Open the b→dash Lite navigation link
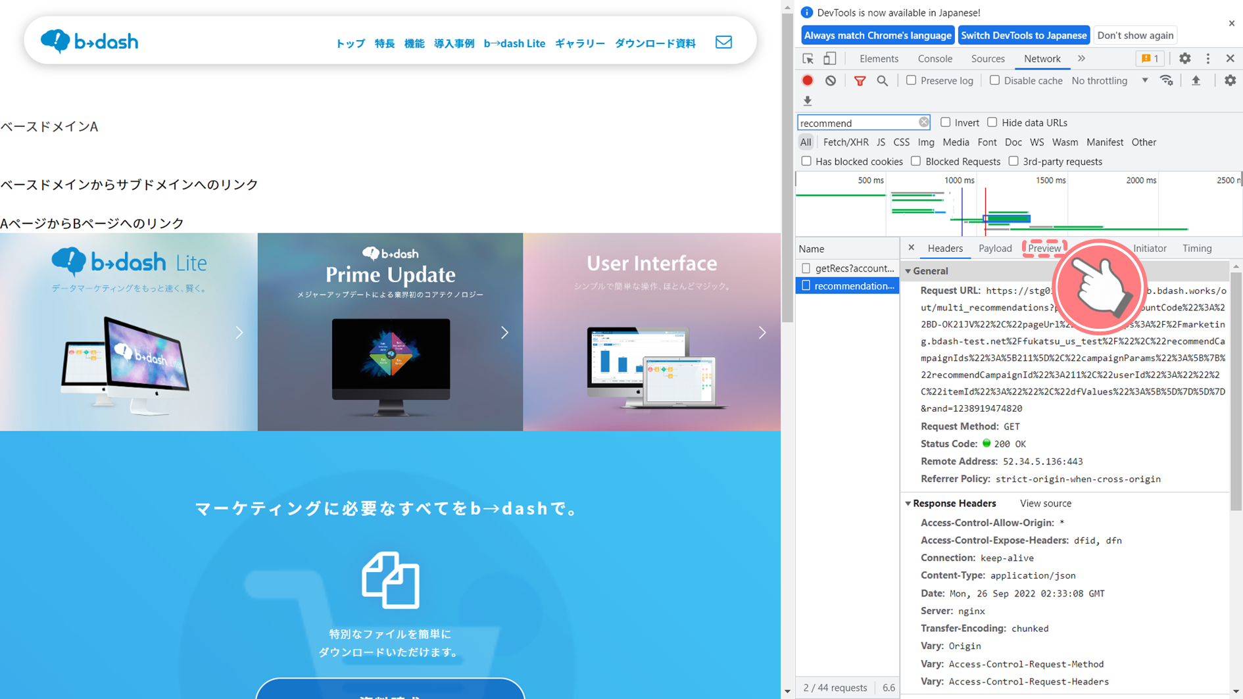Image resolution: width=1243 pixels, height=699 pixels. (514, 43)
